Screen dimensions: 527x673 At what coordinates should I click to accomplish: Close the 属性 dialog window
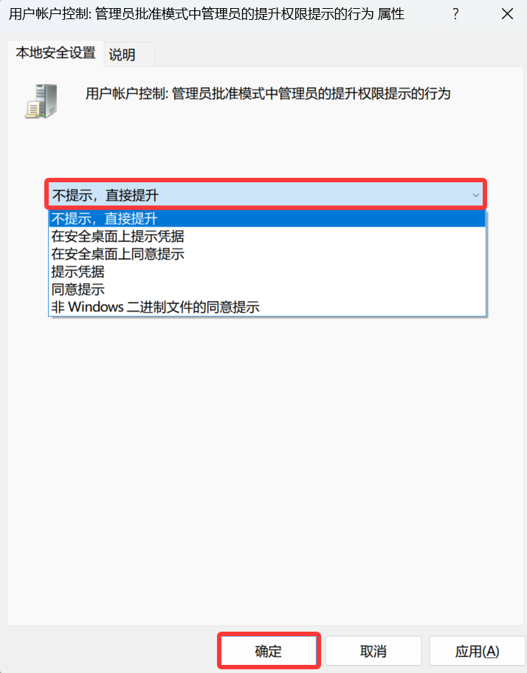click(x=507, y=14)
